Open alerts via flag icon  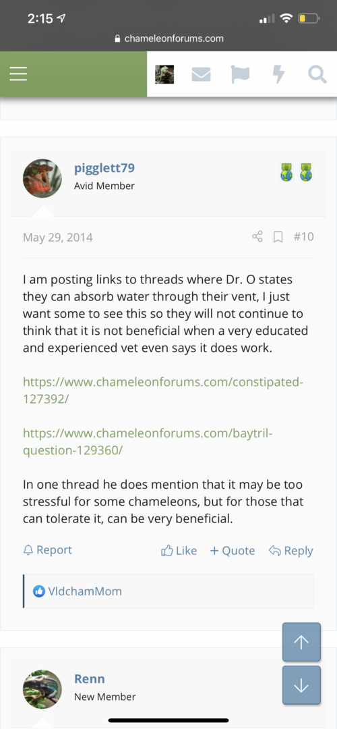coord(240,74)
